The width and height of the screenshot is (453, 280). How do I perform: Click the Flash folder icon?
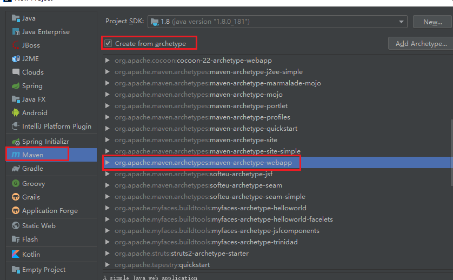(16, 239)
